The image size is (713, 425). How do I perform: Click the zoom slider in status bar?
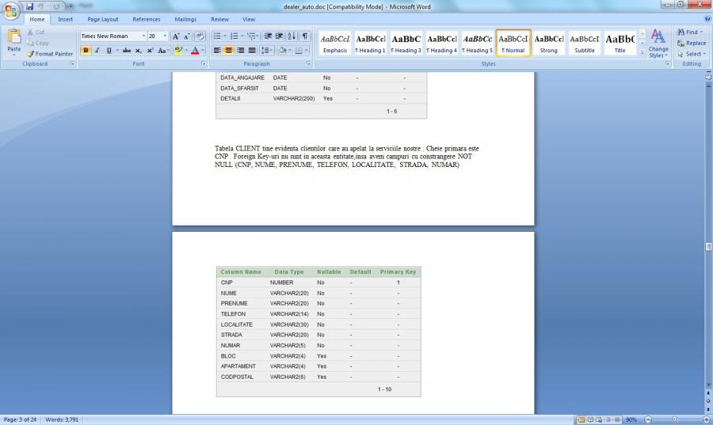pyautogui.click(x=673, y=419)
